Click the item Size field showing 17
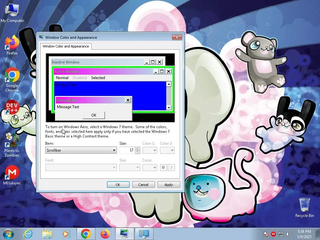The height and width of the screenshot is (240, 320). [127, 150]
